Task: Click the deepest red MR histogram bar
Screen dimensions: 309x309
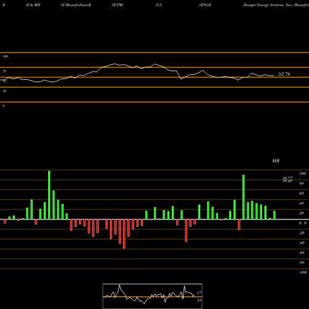Action: pos(124,234)
